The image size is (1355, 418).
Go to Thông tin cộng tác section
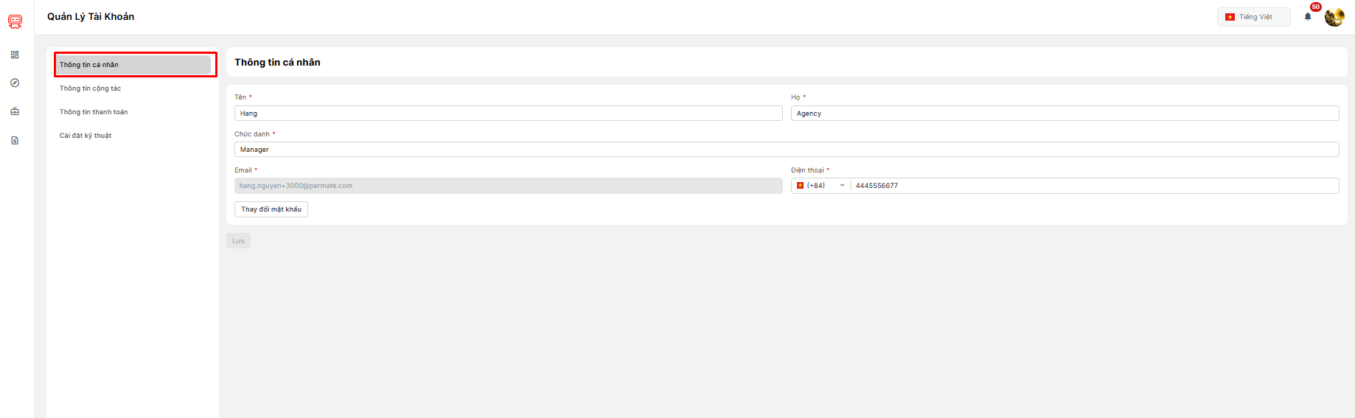pyautogui.click(x=91, y=88)
